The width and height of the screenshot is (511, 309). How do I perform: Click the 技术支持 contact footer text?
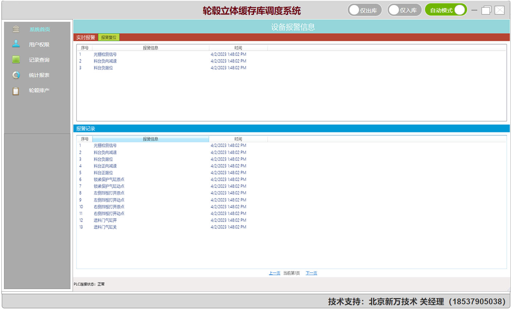click(417, 301)
